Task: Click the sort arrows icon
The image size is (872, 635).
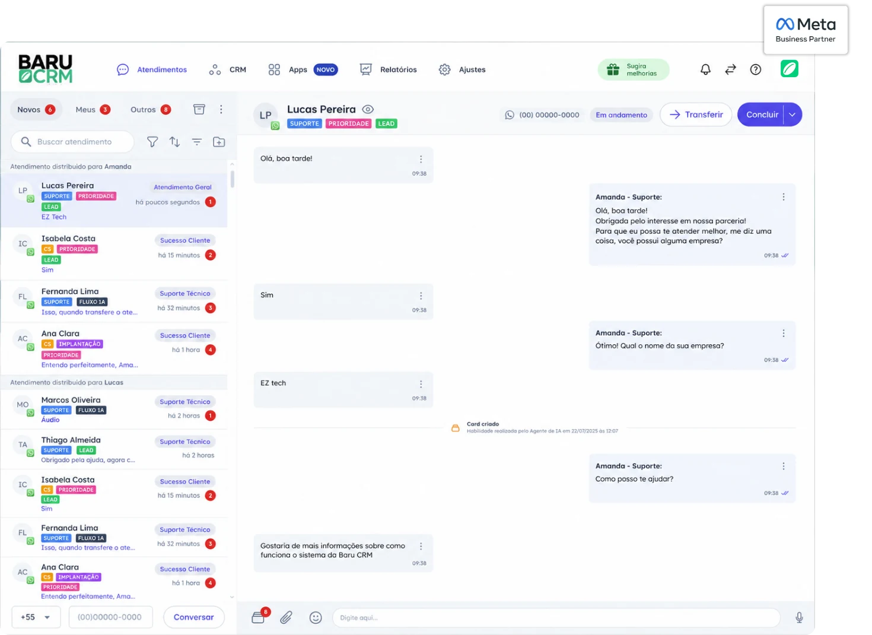Action: click(174, 142)
